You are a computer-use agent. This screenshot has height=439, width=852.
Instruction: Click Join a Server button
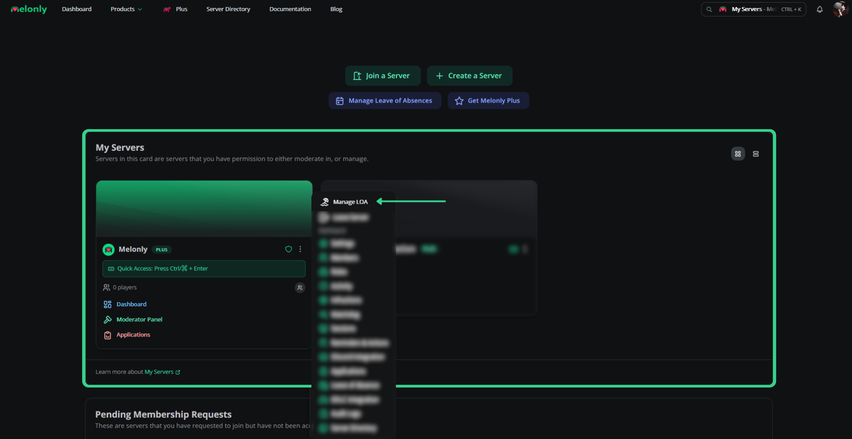[x=382, y=76]
